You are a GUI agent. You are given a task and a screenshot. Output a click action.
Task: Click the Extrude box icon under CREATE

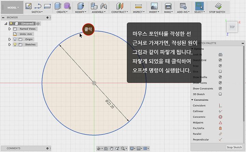click(58, 6)
